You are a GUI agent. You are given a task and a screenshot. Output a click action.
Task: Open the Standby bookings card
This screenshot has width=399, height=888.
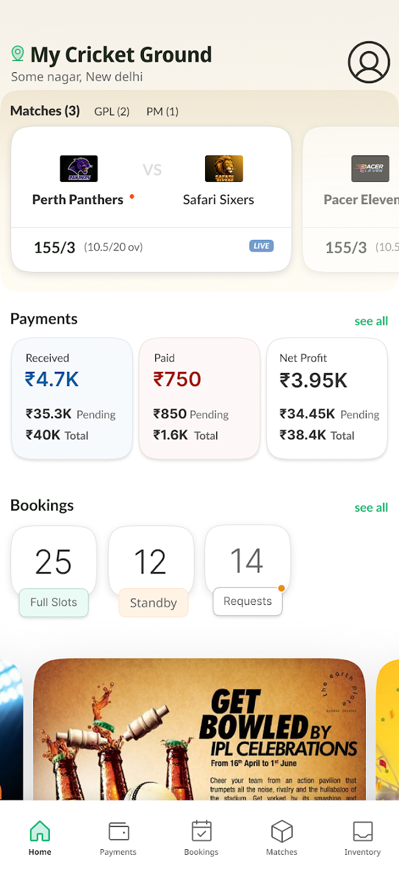pos(151,570)
